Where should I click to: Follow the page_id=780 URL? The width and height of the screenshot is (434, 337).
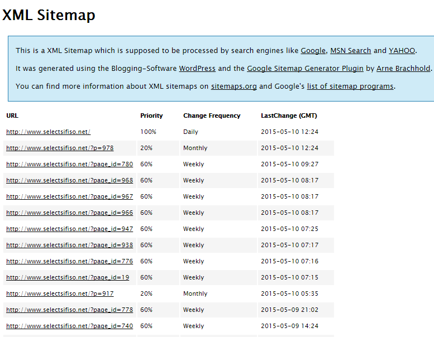click(x=69, y=165)
